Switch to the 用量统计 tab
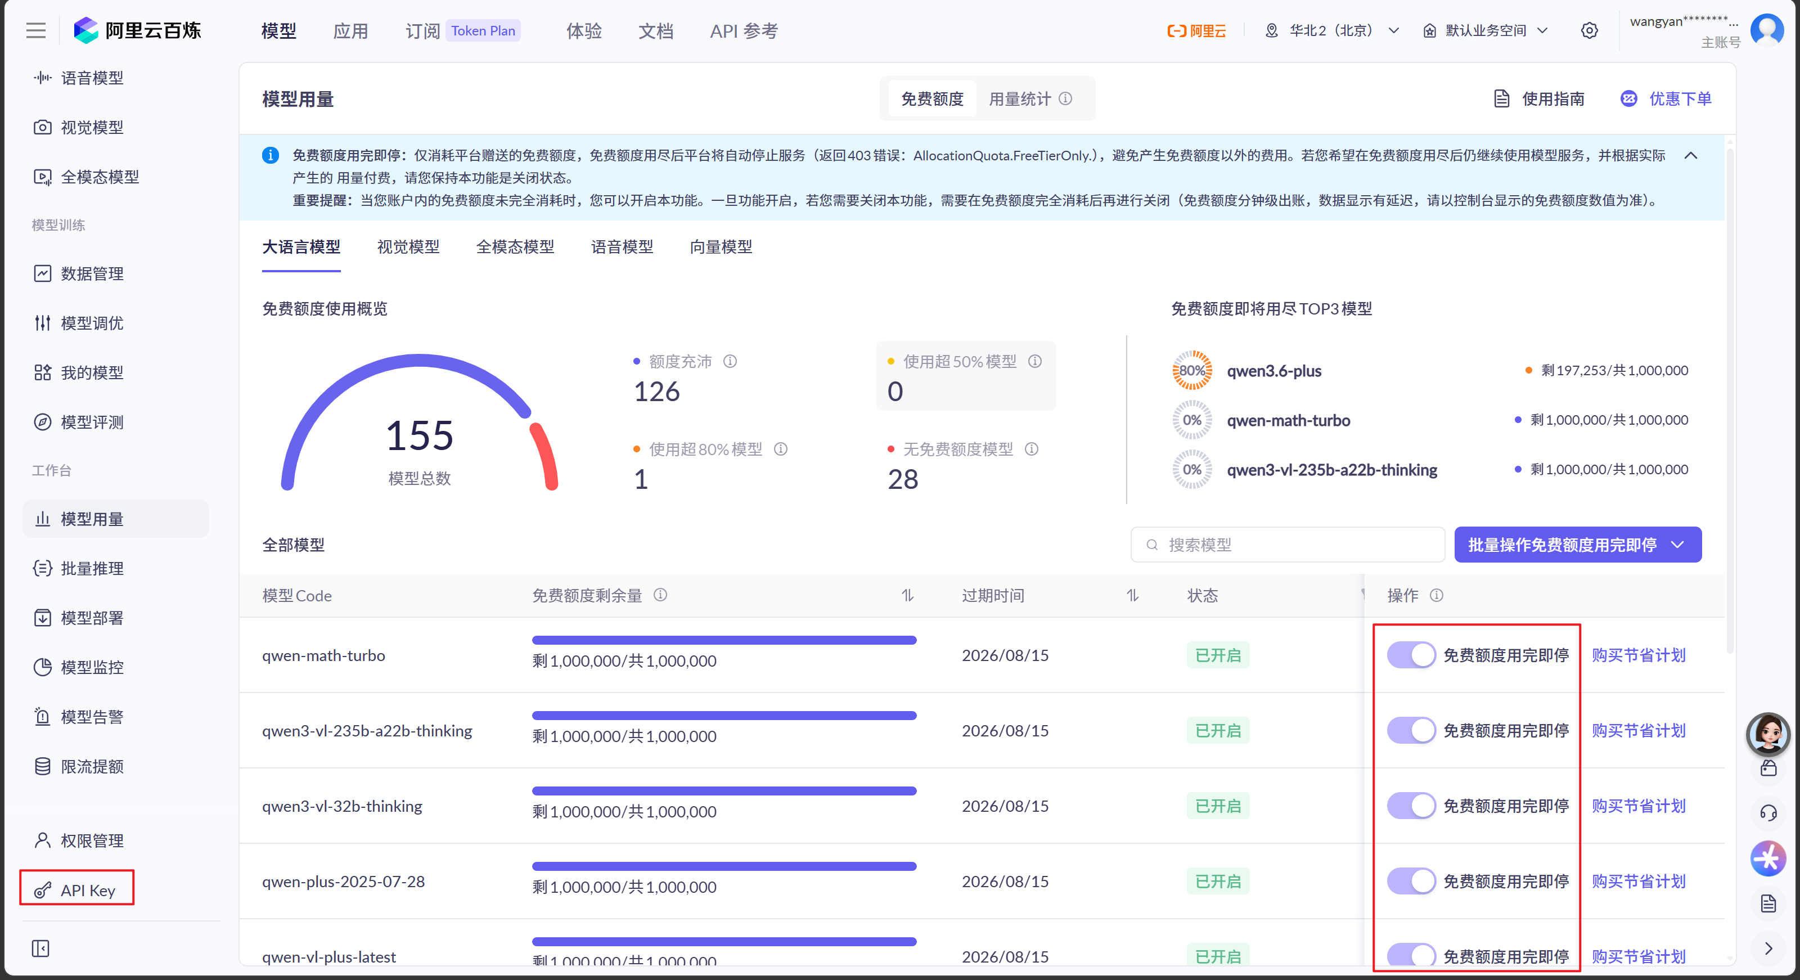1800x980 pixels. [x=1019, y=98]
